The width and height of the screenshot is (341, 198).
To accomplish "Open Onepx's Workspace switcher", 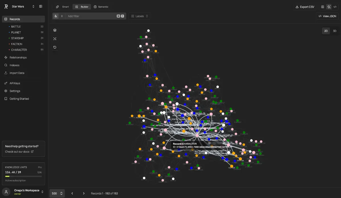I will point(23,192).
